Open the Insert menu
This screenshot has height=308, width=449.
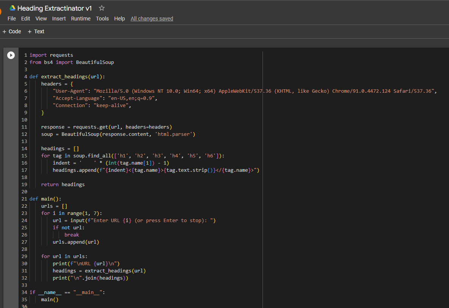pyautogui.click(x=59, y=19)
